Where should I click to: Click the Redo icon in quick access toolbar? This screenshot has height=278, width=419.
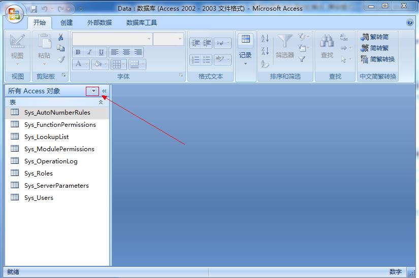pos(60,9)
